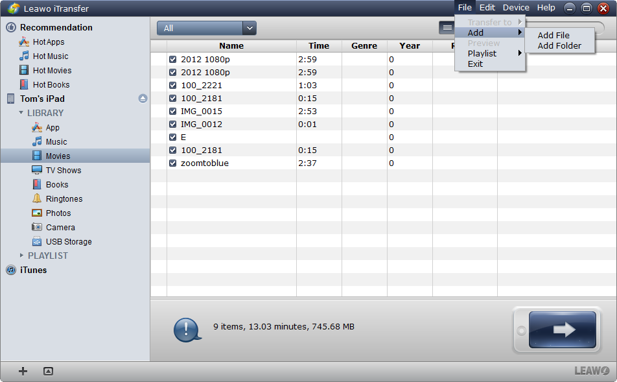Select the Tom's iPad device icon

11,99
